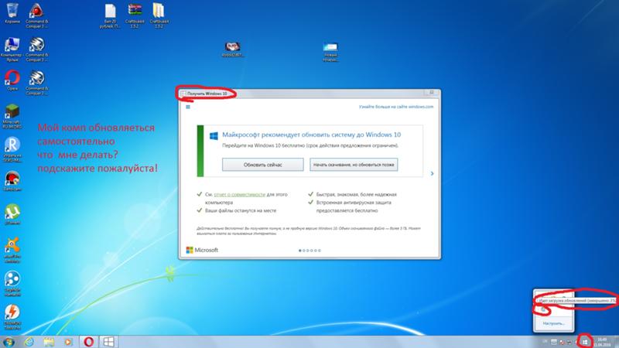Open the Windows Start menu orb

pos(9,342)
